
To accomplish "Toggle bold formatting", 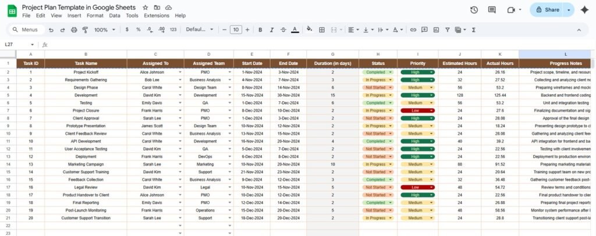I will [x=260, y=30].
